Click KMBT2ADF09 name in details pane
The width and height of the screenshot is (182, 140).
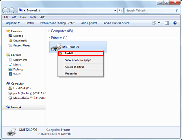point(28,130)
